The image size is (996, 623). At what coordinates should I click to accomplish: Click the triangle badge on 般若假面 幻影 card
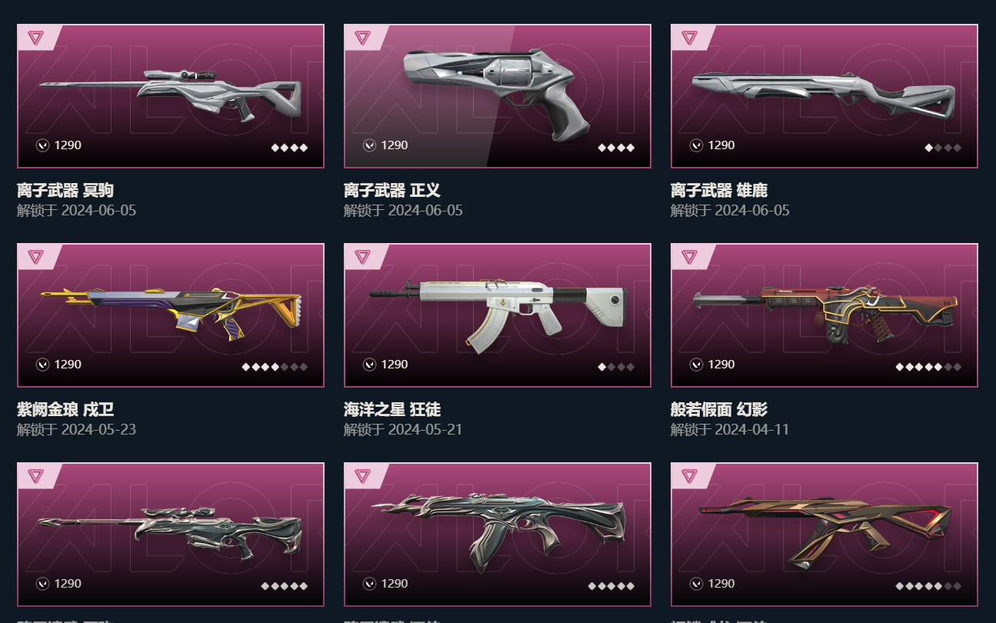[x=689, y=256]
